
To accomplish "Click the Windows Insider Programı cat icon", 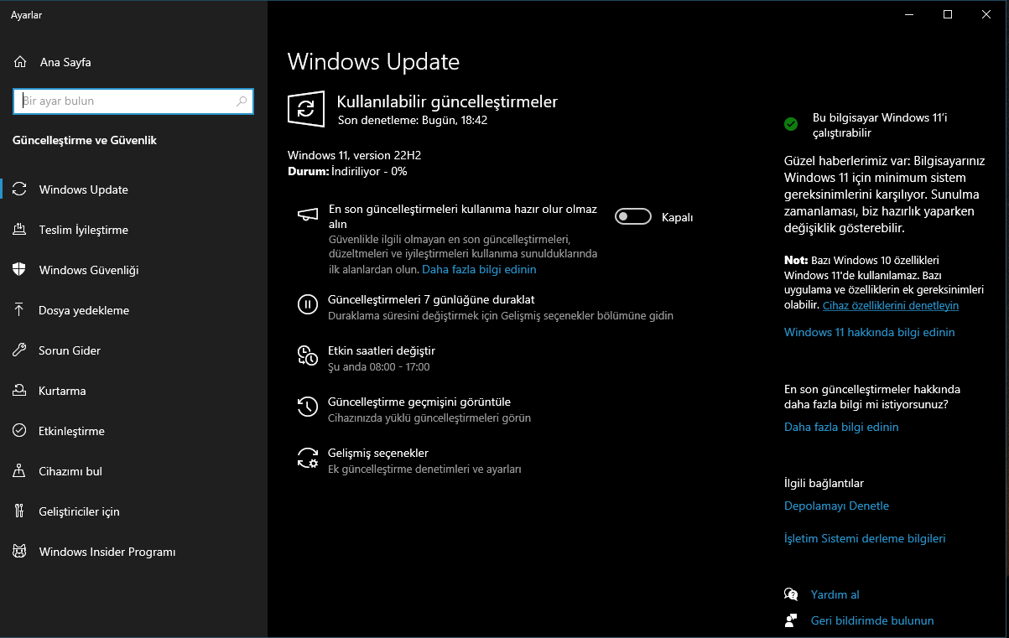I will pos(20,552).
